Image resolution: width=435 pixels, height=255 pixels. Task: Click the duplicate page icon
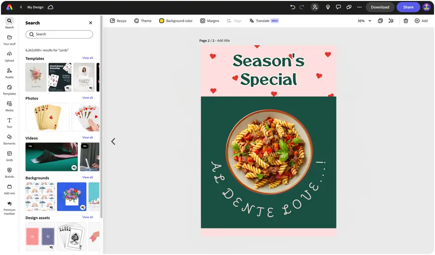[380, 21]
